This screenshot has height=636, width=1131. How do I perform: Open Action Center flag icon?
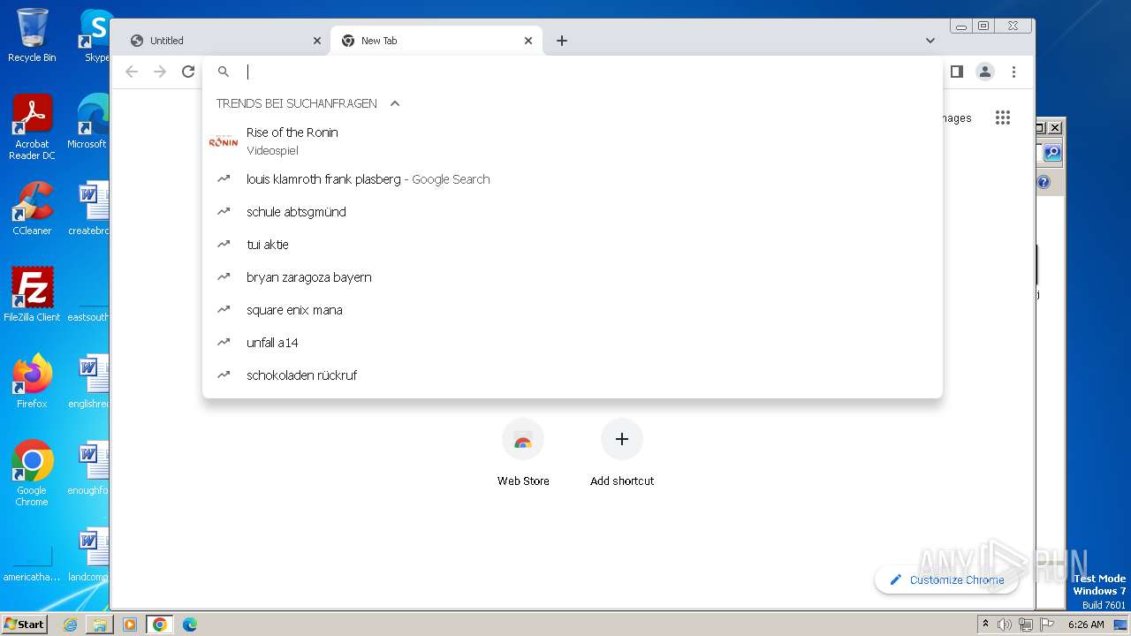coord(1046,625)
